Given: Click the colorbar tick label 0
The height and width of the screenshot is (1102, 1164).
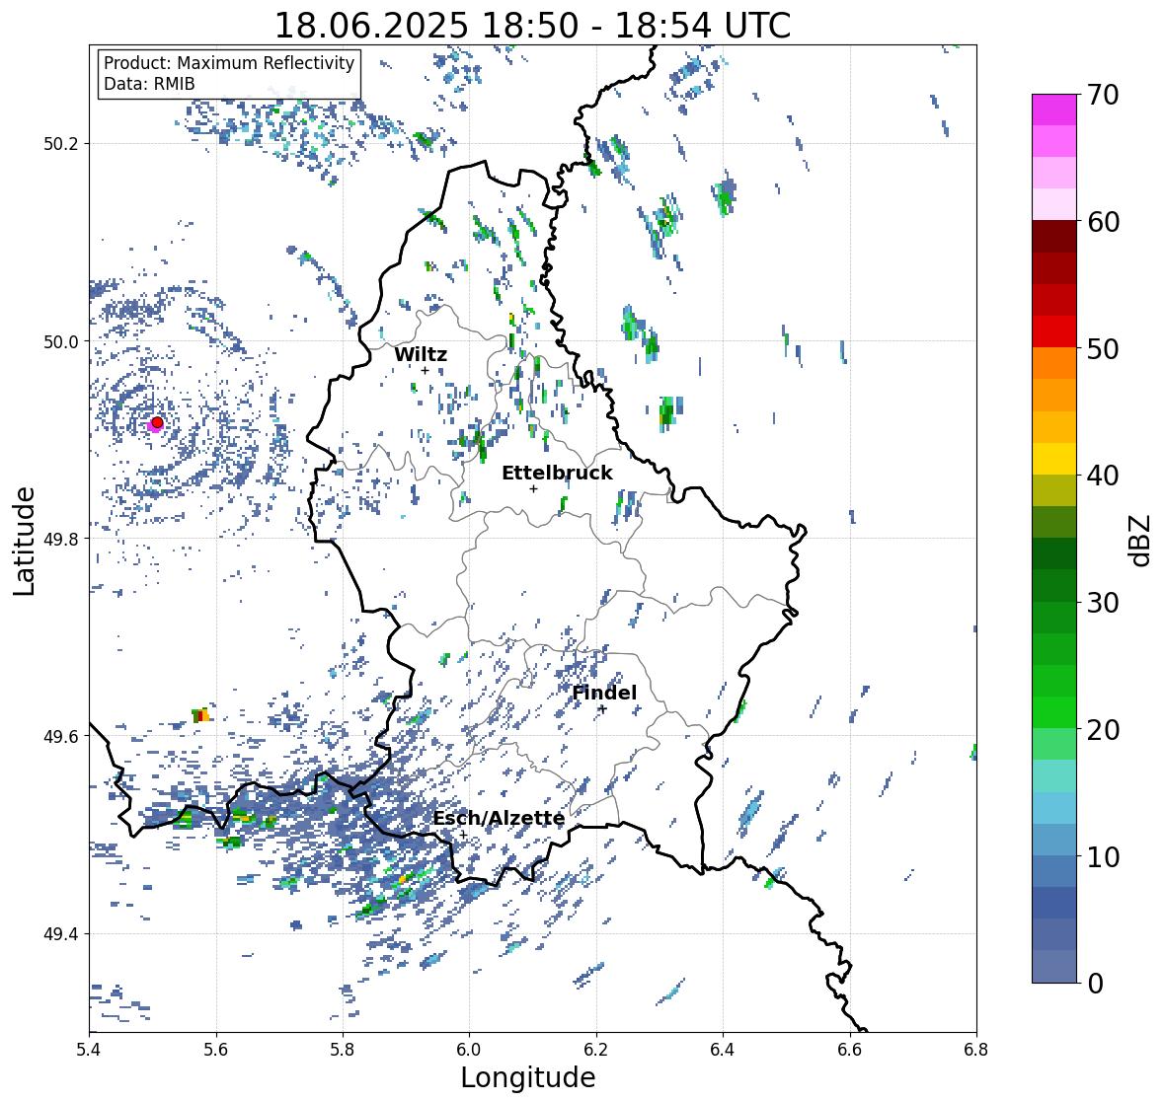Looking at the screenshot, I should coord(1095,984).
